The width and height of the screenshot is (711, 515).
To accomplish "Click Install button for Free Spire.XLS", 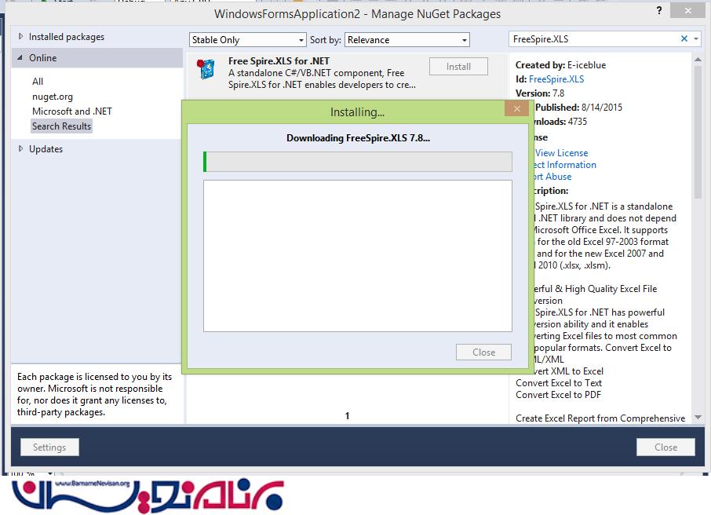I will tap(458, 67).
